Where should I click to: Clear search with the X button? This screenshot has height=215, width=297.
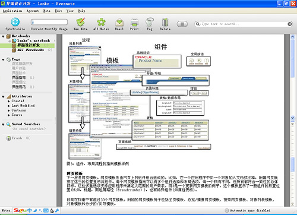coord(290,24)
